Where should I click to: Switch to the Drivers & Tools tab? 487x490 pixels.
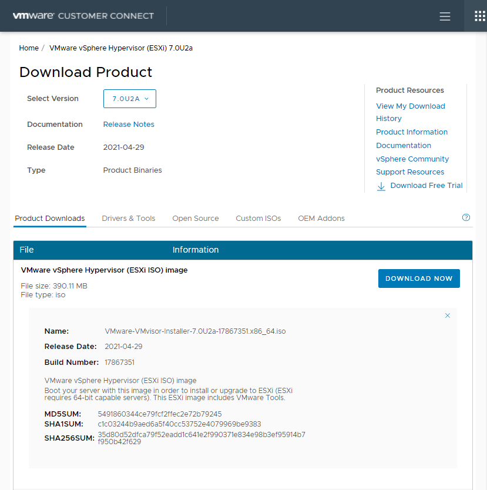pyautogui.click(x=129, y=219)
